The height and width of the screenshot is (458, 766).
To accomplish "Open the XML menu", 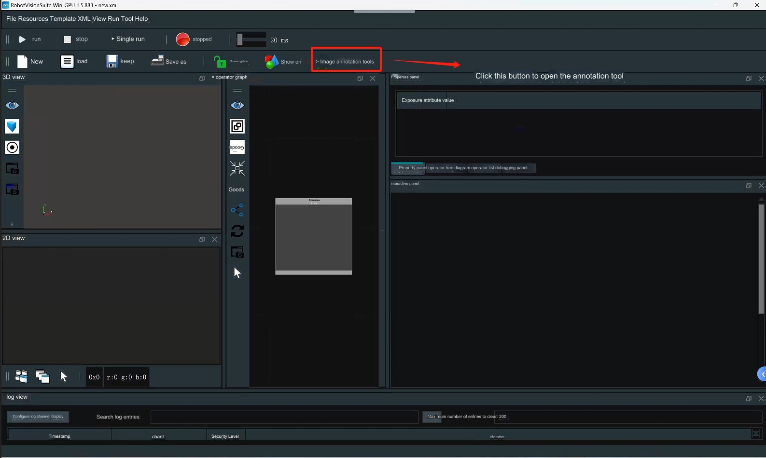I will [x=84, y=19].
